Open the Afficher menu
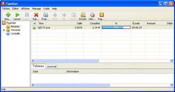The image size is (175, 92). (25, 9)
